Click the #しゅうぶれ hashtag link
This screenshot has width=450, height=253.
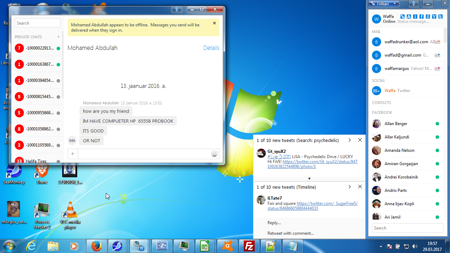point(279,157)
